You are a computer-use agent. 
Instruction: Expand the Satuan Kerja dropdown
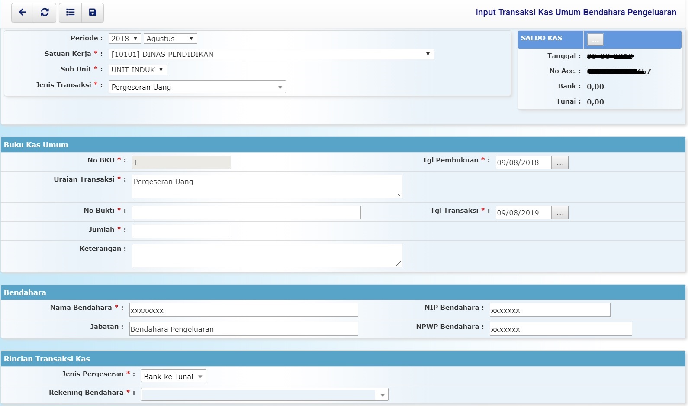tap(271, 54)
